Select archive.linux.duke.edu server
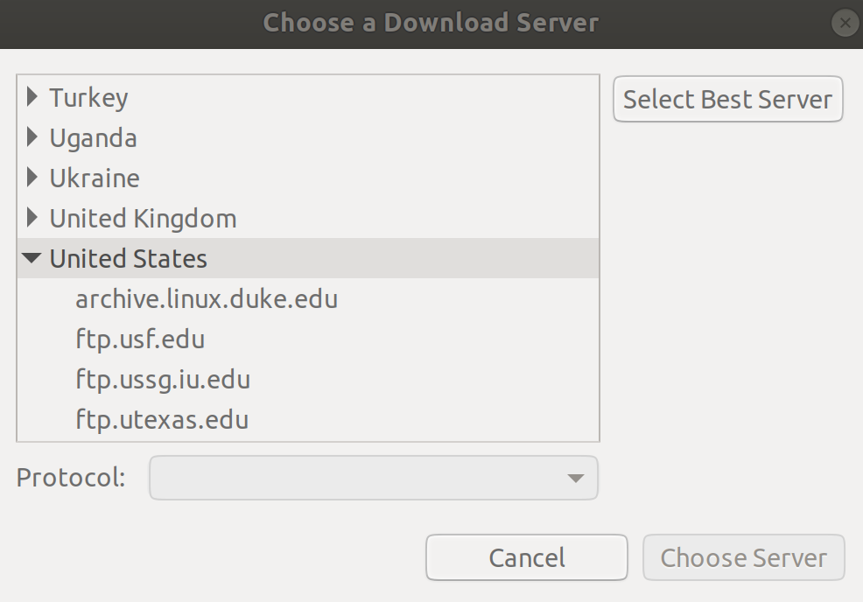Screen dimensions: 863x602 click(207, 299)
